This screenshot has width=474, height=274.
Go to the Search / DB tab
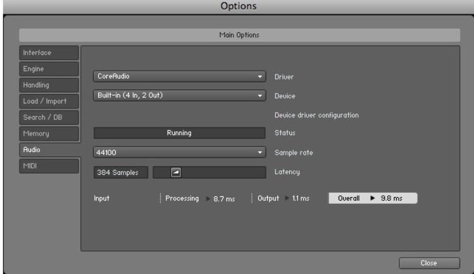click(x=49, y=117)
